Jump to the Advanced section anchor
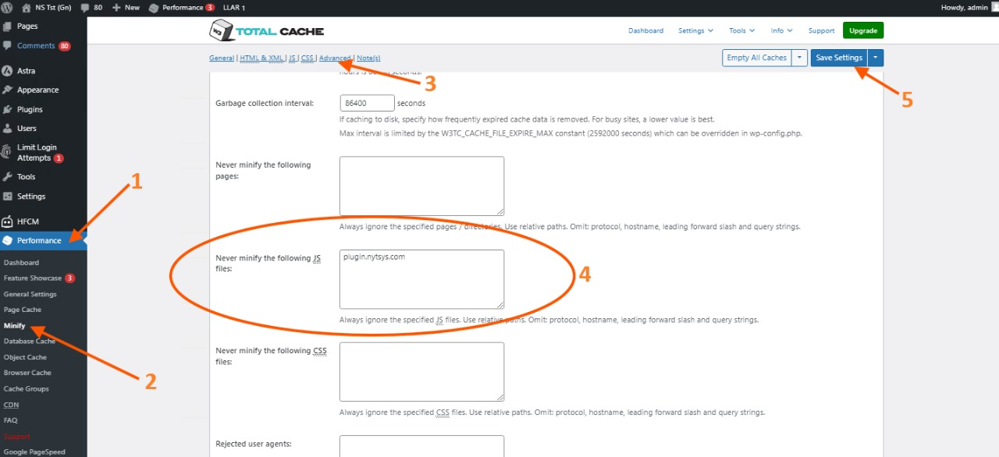The width and height of the screenshot is (999, 457). [x=335, y=58]
